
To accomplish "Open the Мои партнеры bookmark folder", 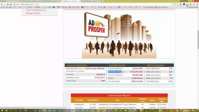I will click(148, 7).
